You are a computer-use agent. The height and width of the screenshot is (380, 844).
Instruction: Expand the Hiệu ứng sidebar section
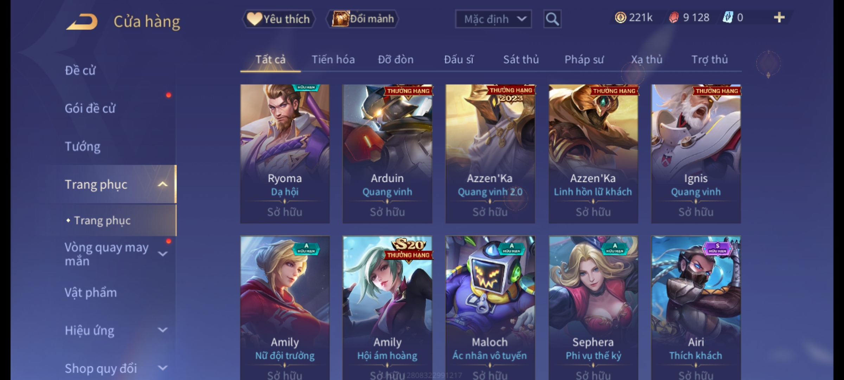tap(162, 330)
